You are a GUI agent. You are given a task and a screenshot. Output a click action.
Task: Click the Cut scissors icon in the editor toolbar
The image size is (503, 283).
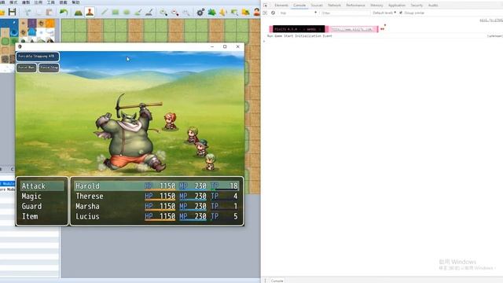[x=28, y=13]
